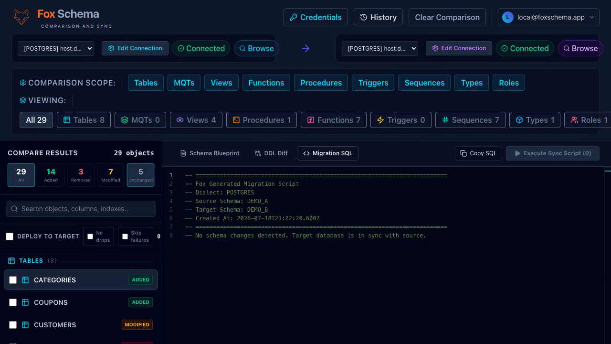Viewport: 611px width, 344px height.
Task: Click the Search objects, columns, indexes field
Action: [x=81, y=209]
